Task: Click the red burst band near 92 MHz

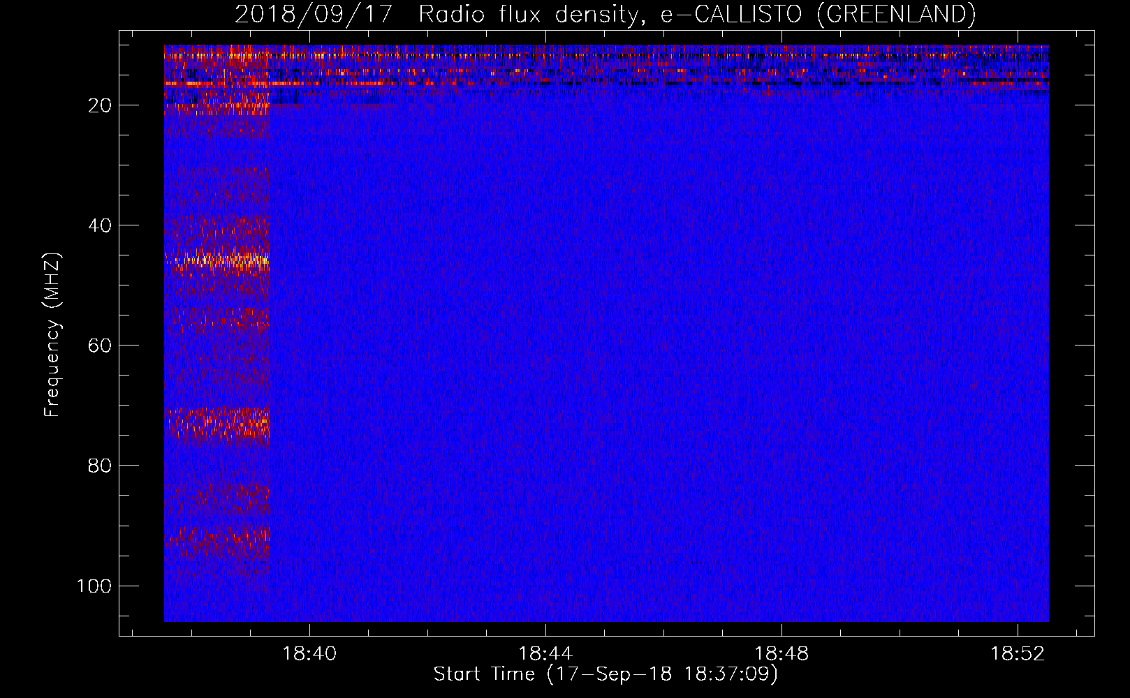Action: click(217, 541)
